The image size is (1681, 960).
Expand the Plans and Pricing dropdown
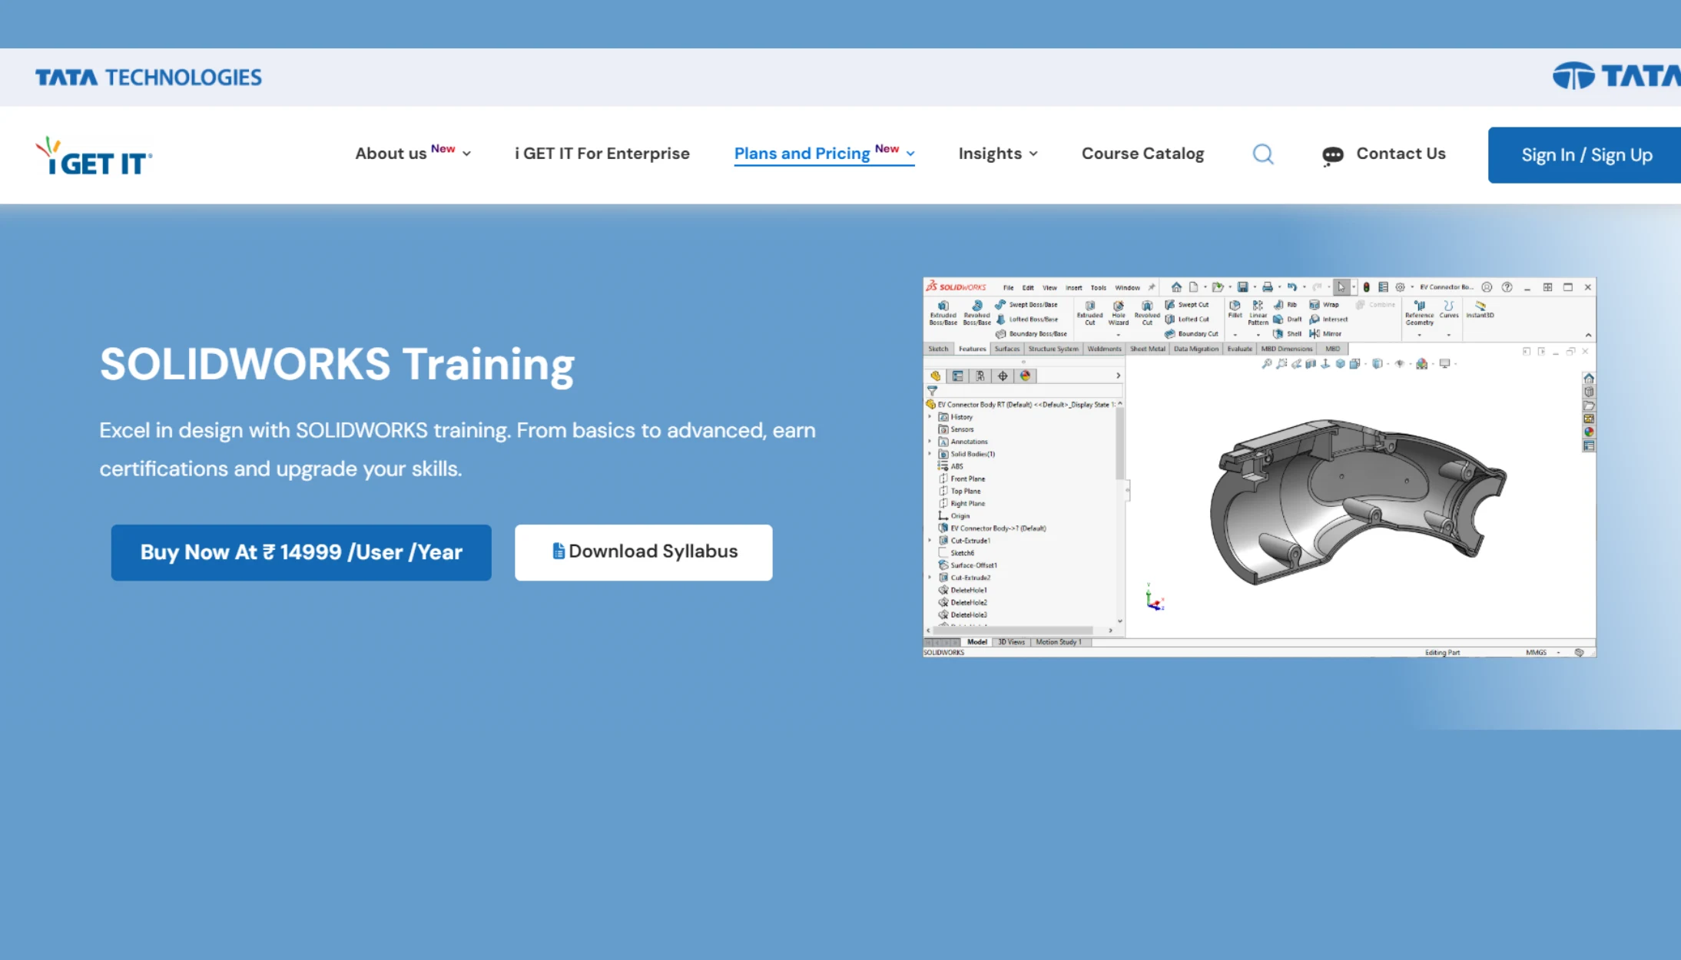[x=824, y=154]
